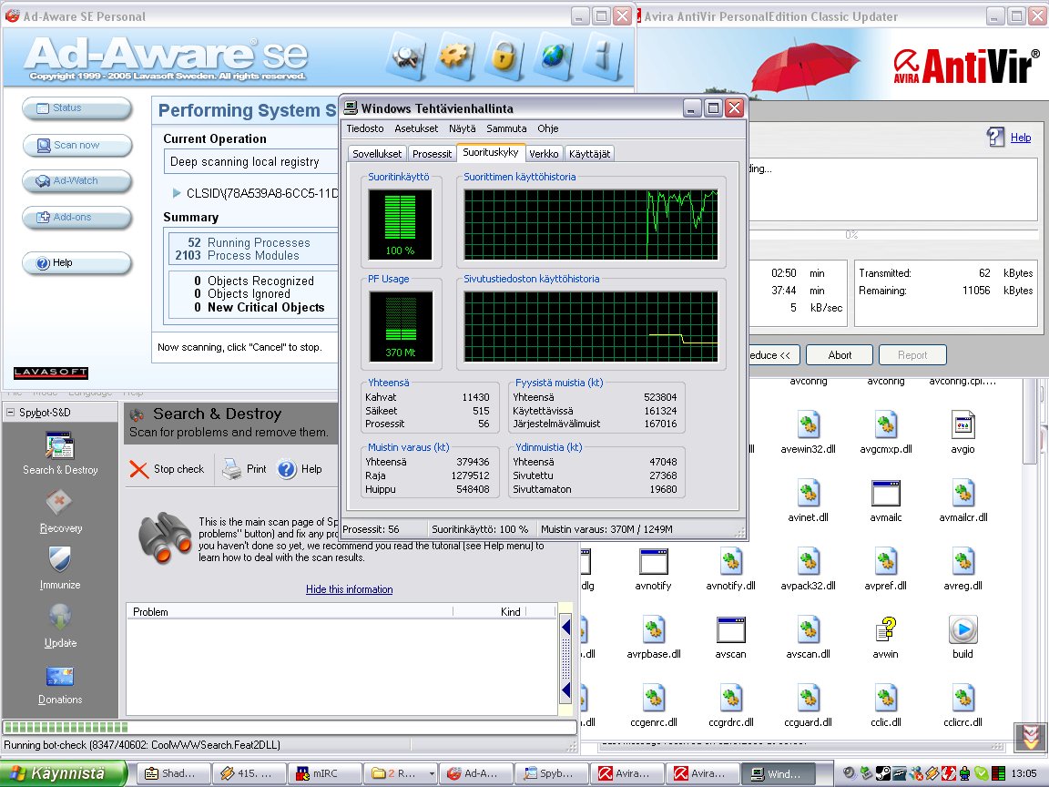Click Stop check in Spybot
The image size is (1049, 787).
(x=168, y=469)
